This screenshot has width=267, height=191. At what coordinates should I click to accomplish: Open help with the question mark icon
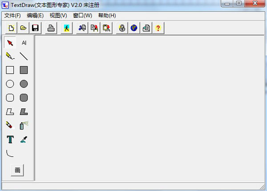click(x=158, y=28)
